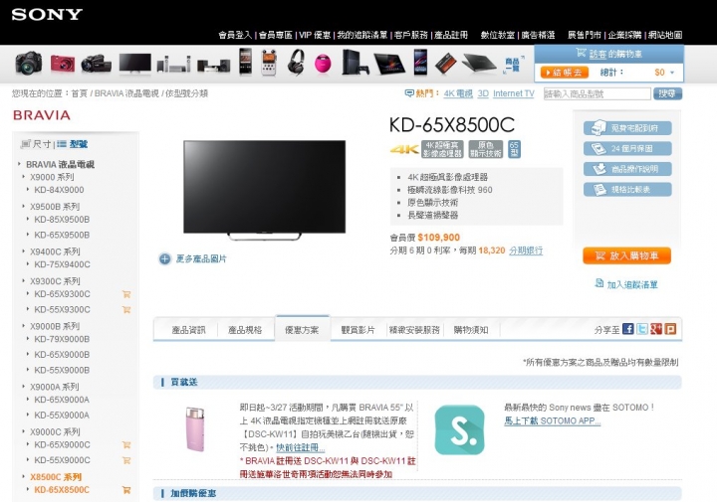The image size is (717, 502).
Task: Click 規格比較表 comparison button
Action: pos(627,190)
